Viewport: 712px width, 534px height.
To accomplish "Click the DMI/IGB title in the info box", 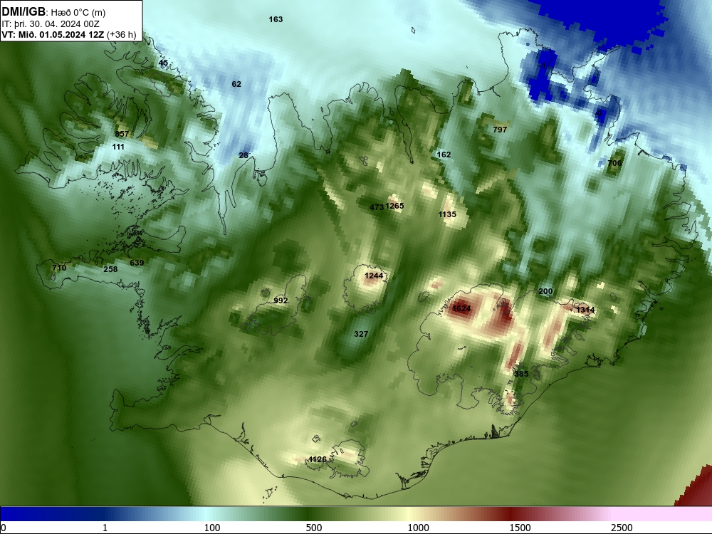I will (23, 12).
